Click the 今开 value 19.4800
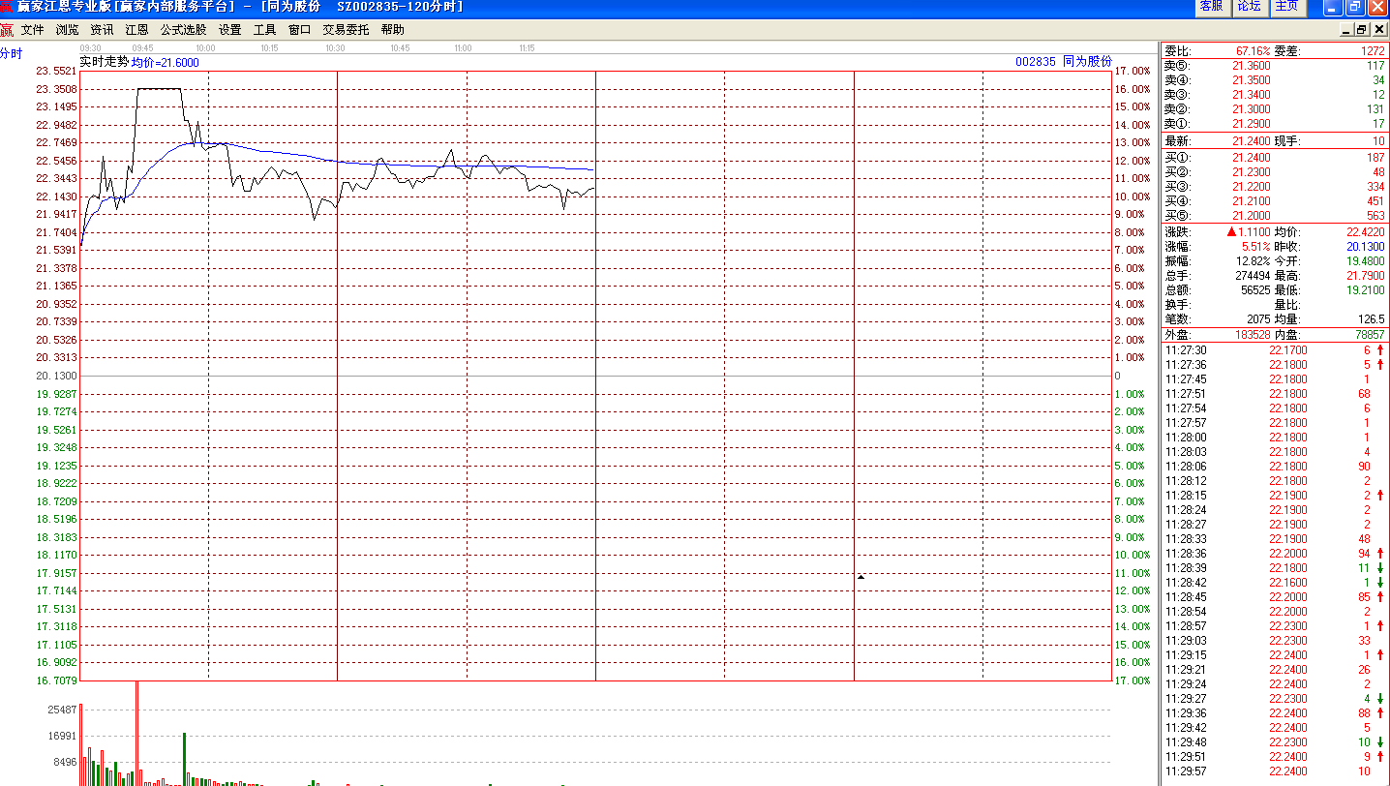This screenshot has height=786, width=1390. point(1367,261)
